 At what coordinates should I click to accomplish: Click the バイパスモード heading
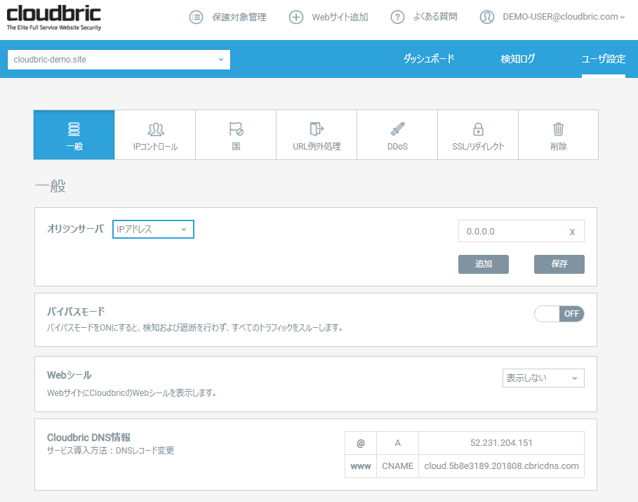coord(76,312)
